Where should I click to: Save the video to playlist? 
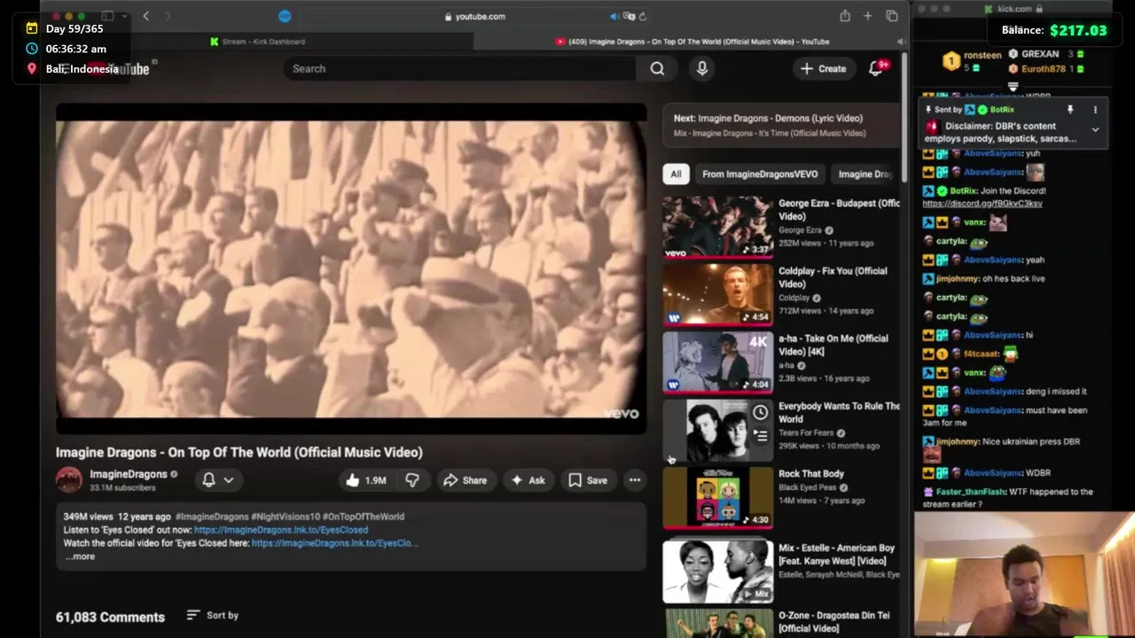pyautogui.click(x=588, y=480)
